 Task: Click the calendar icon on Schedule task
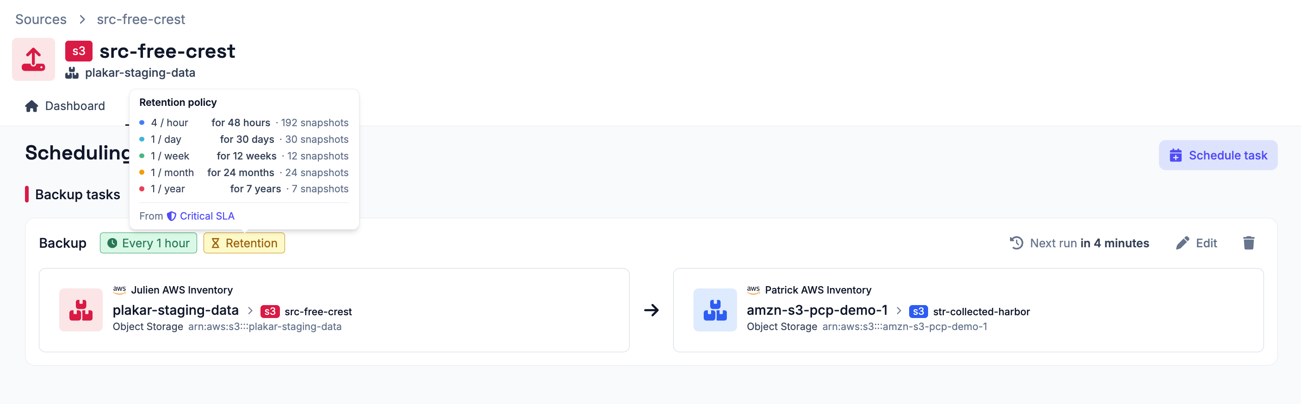pyautogui.click(x=1175, y=155)
